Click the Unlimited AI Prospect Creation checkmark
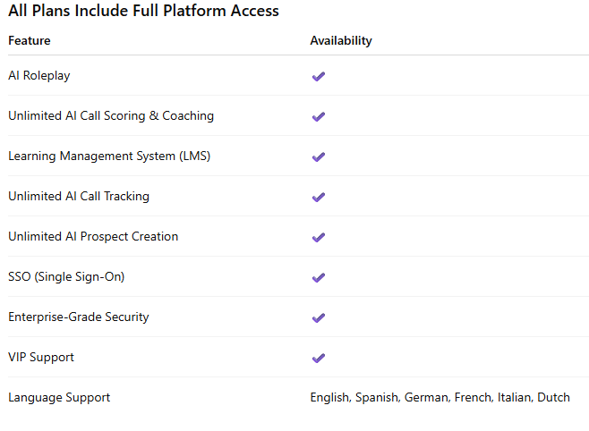This screenshot has height=431, width=589. coord(318,237)
